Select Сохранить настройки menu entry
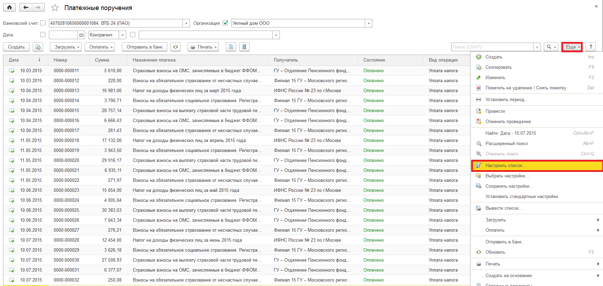The image size is (603, 286). click(x=537, y=186)
